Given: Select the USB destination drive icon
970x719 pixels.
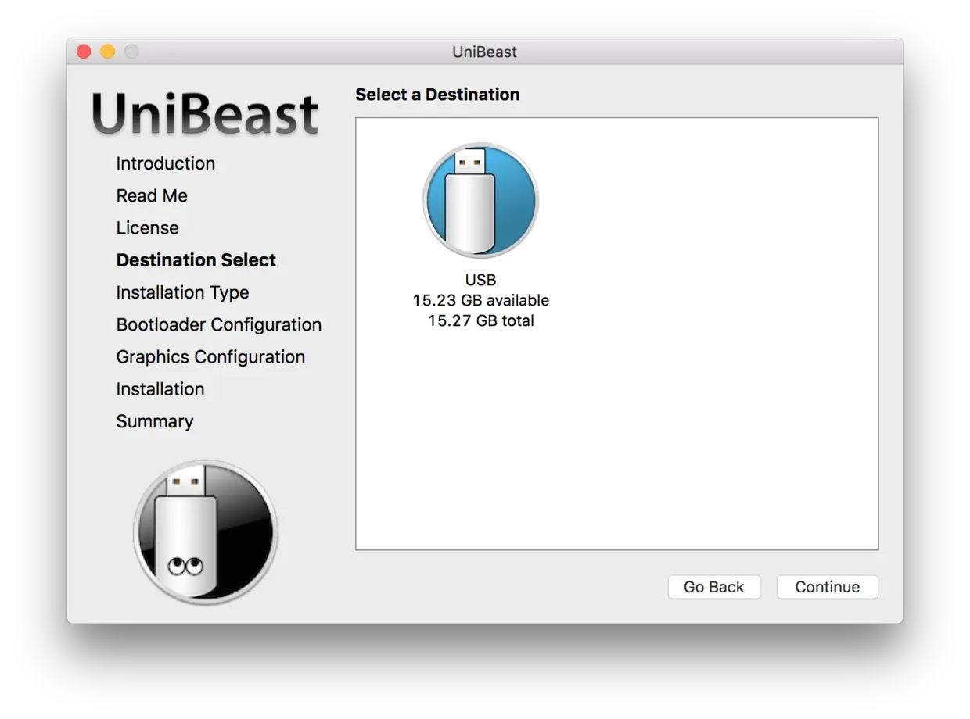Looking at the screenshot, I should coord(480,199).
